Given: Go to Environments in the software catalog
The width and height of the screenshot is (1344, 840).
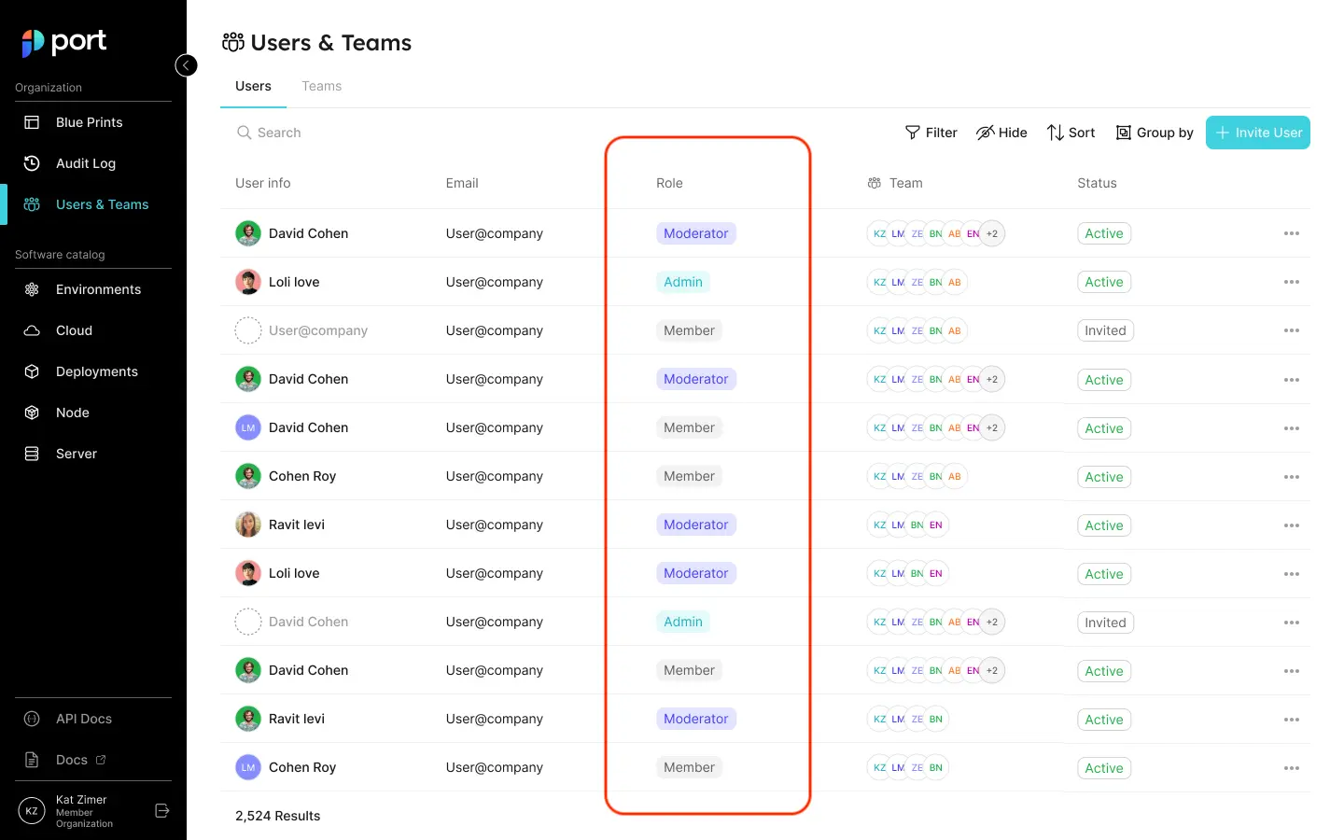Looking at the screenshot, I should [98, 289].
